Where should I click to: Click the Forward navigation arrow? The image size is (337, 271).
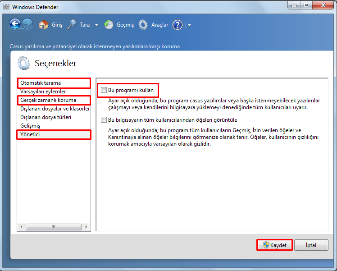click(x=27, y=24)
